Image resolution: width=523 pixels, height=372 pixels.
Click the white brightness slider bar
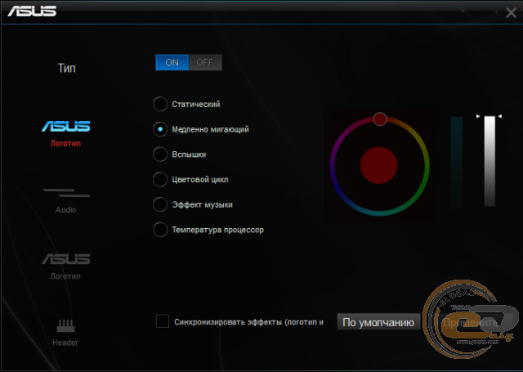[x=489, y=161]
